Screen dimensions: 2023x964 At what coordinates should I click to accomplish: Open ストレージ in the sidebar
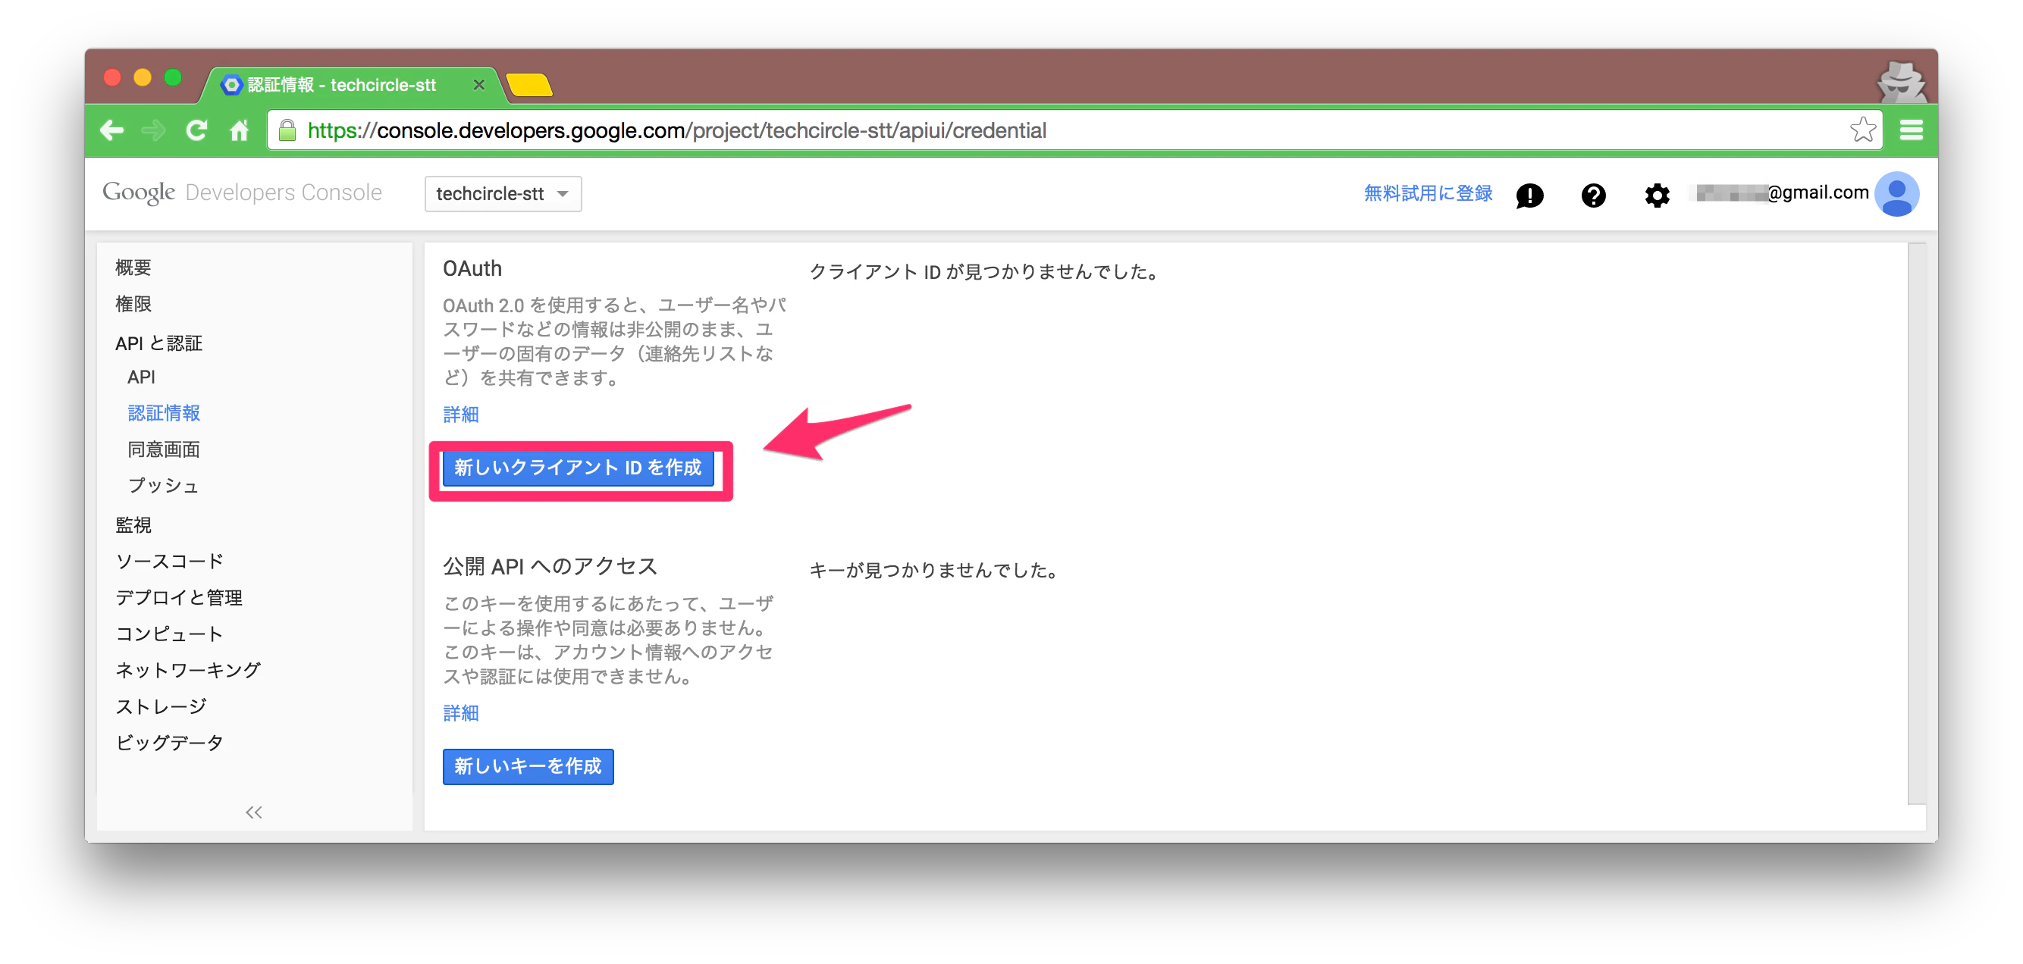161,706
